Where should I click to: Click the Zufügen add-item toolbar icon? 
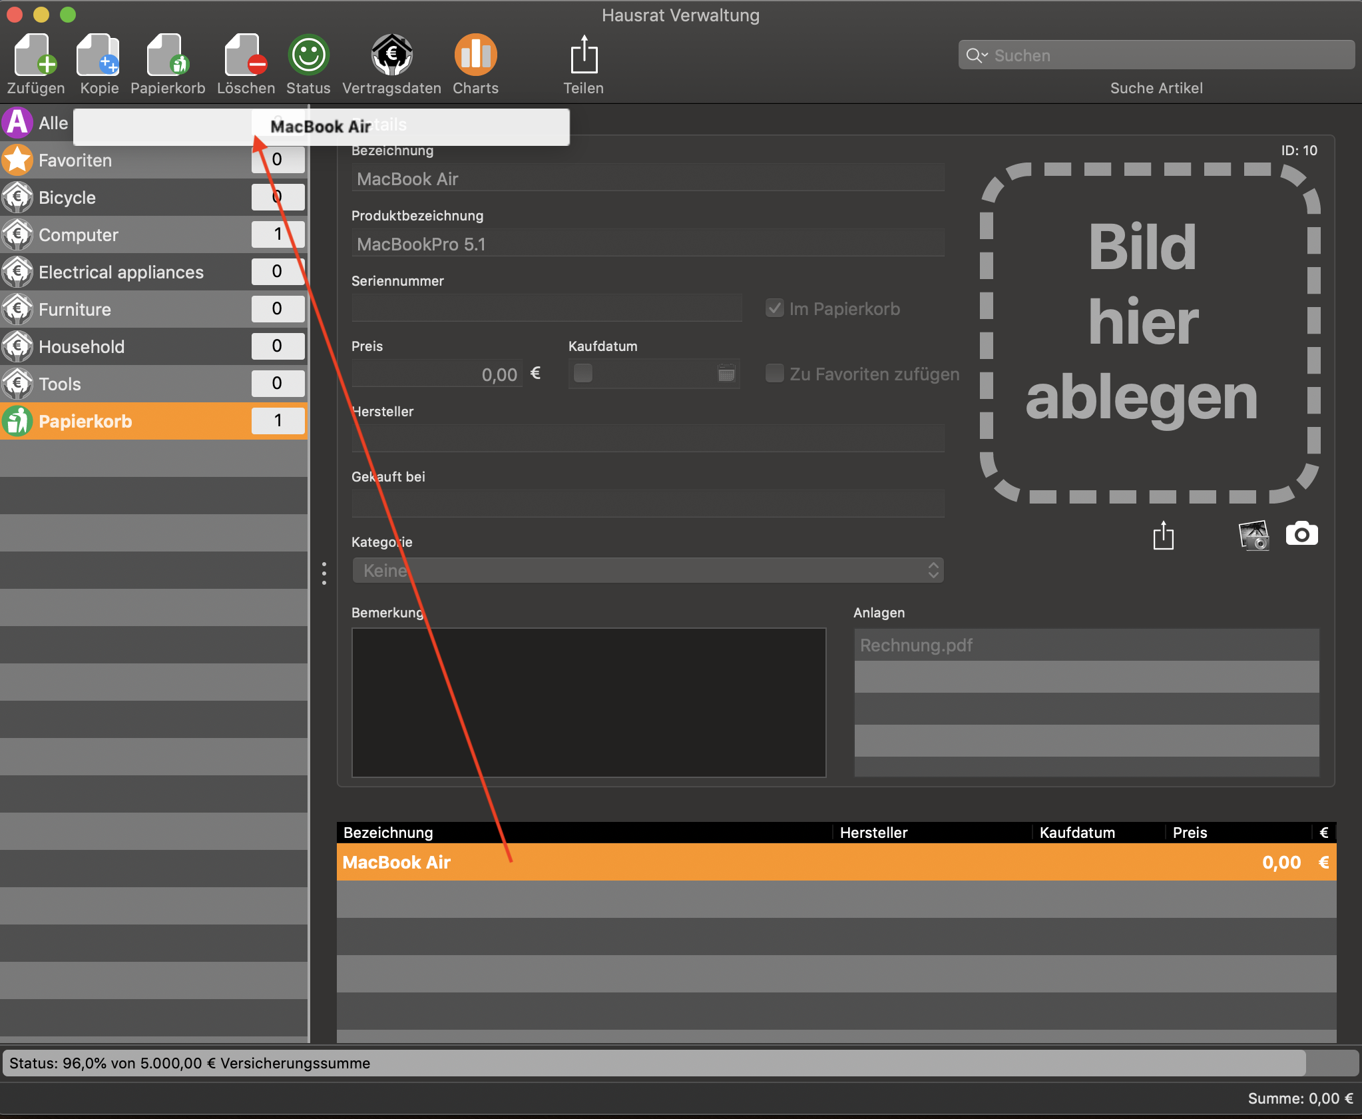point(36,55)
